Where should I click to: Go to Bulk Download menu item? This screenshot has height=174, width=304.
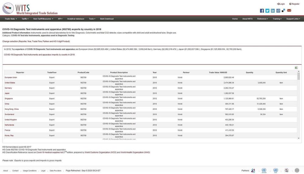coord(107,19)
